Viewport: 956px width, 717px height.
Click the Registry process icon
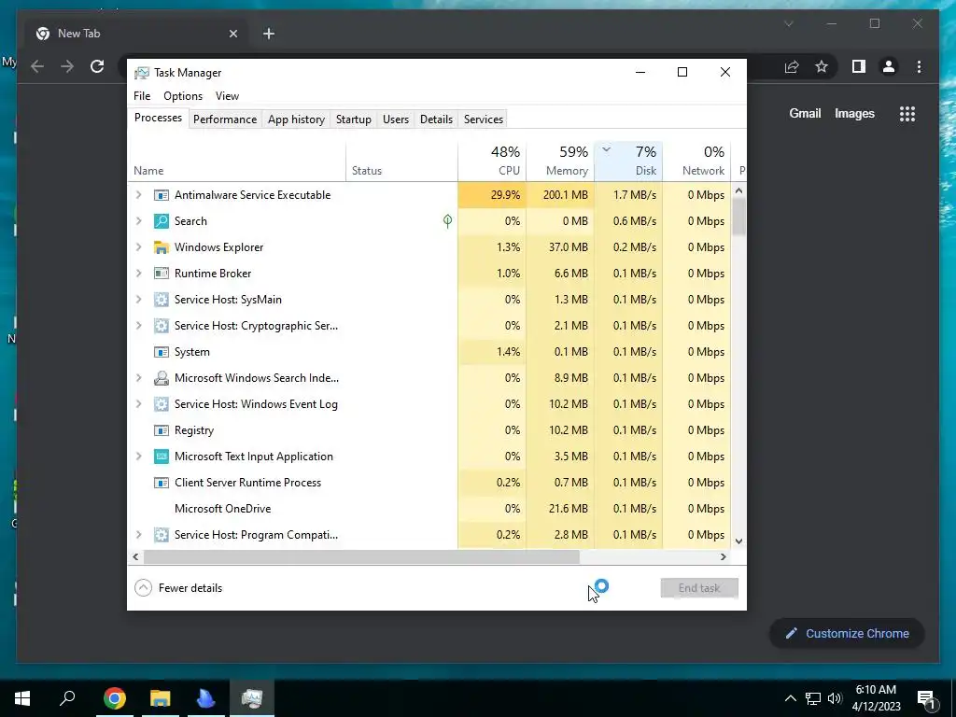161,430
